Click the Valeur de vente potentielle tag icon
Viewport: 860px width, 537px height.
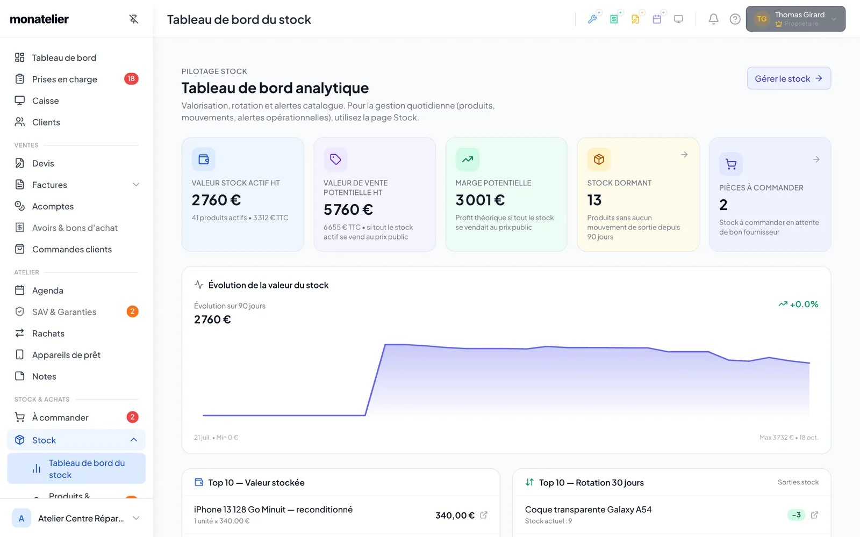335,159
